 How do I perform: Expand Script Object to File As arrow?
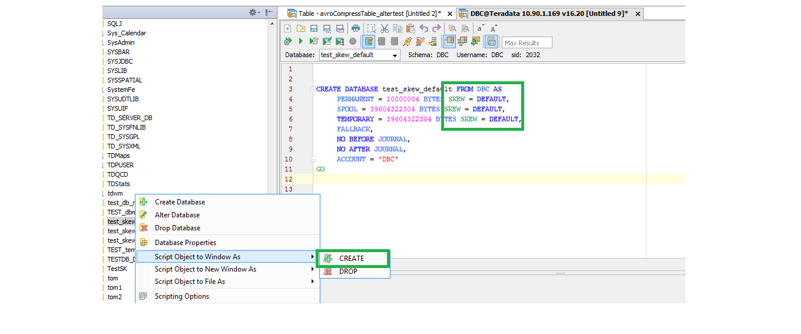313,282
